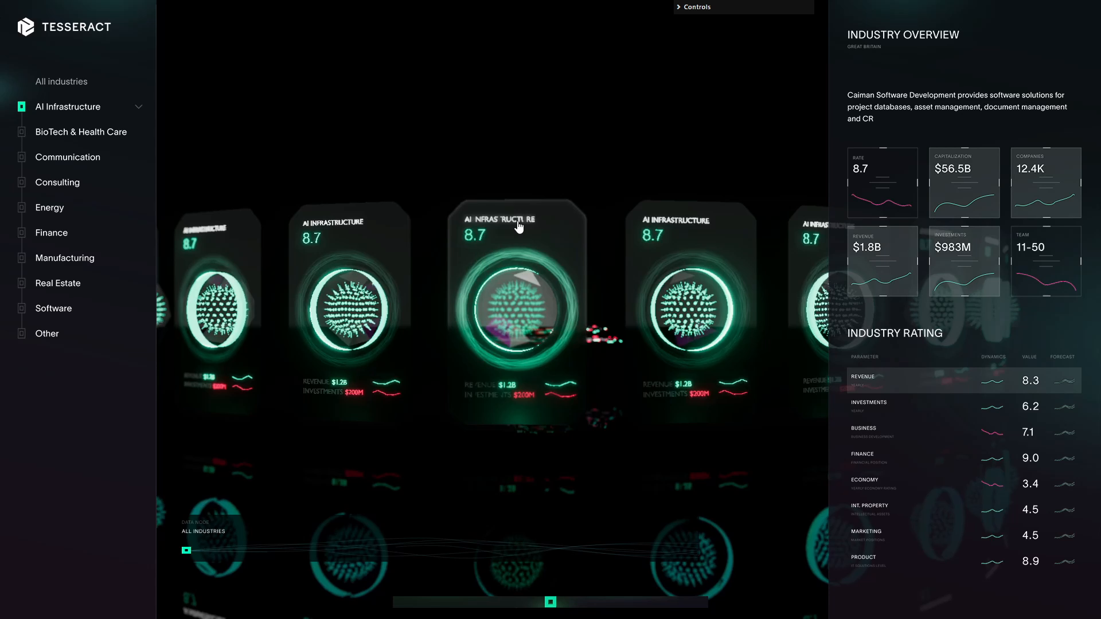Click the All Industries data node handle
The image size is (1101, 619).
tap(186, 550)
